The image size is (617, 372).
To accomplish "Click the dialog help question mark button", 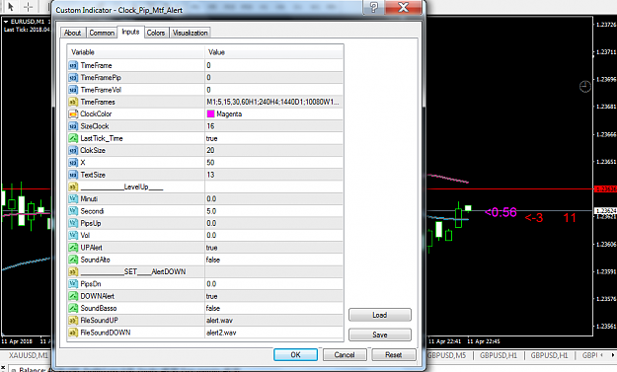I will point(374,7).
